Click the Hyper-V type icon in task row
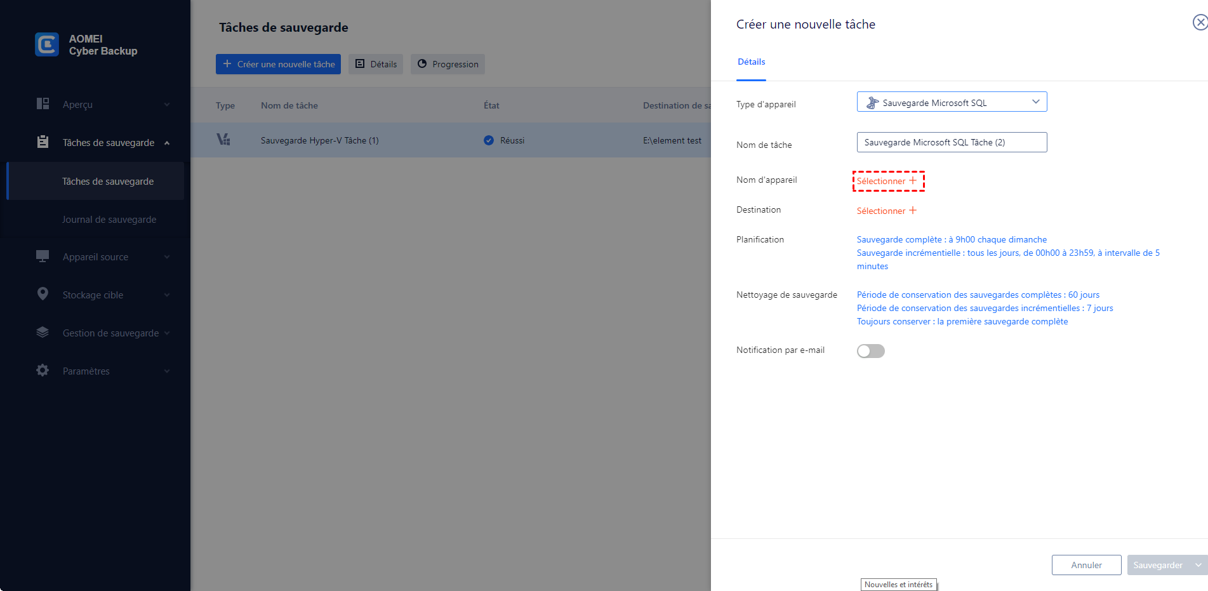Image resolution: width=1208 pixels, height=591 pixels. click(223, 140)
